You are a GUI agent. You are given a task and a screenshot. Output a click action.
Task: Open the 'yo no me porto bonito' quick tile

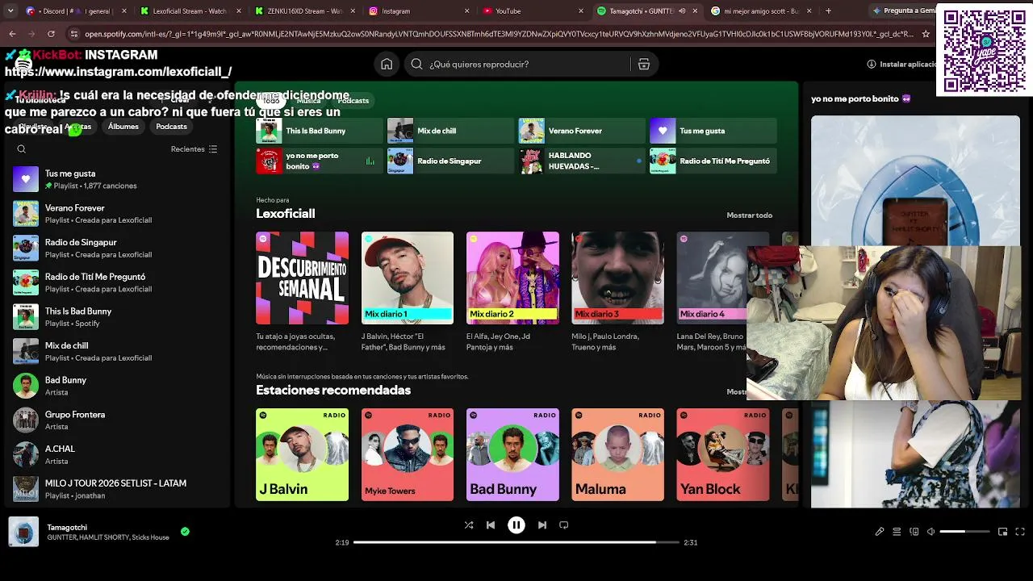point(320,161)
